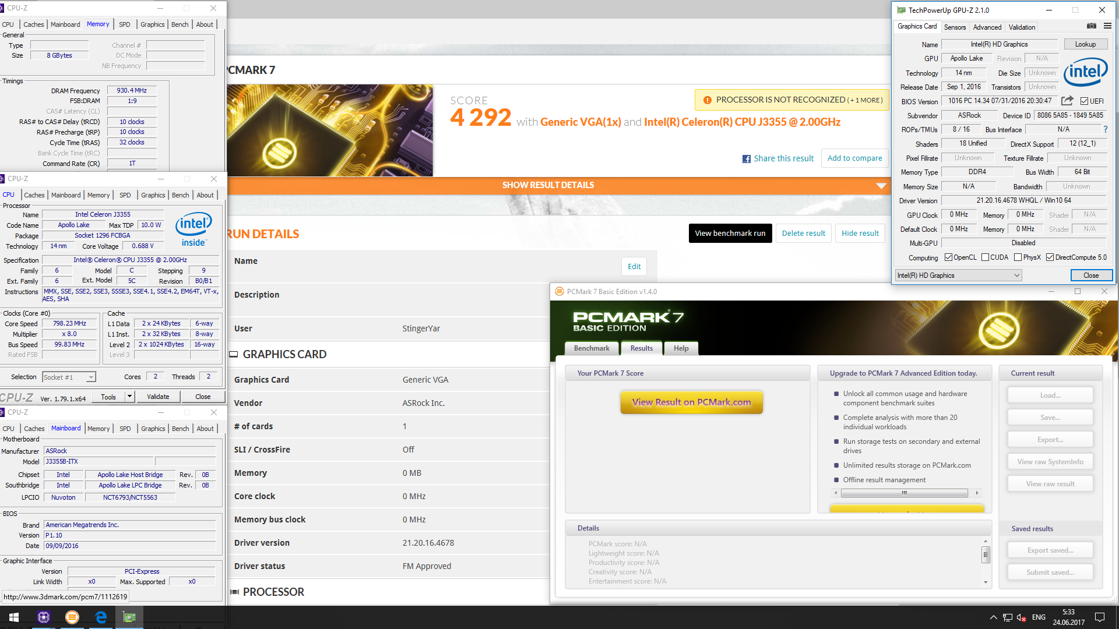Click the monitor icon beside GRAPHICS CARD heading

click(x=234, y=355)
